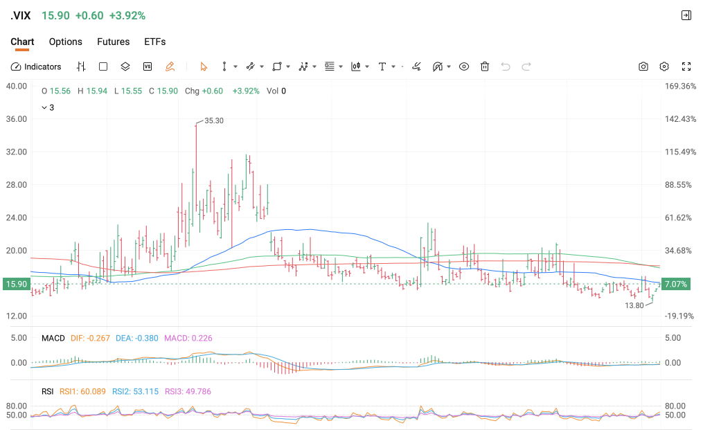Toggle drawings visibility eye icon
Image resolution: width=703 pixels, height=430 pixels.
(464, 66)
